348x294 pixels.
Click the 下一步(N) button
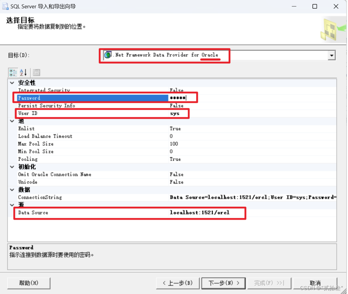pyautogui.click(x=223, y=283)
